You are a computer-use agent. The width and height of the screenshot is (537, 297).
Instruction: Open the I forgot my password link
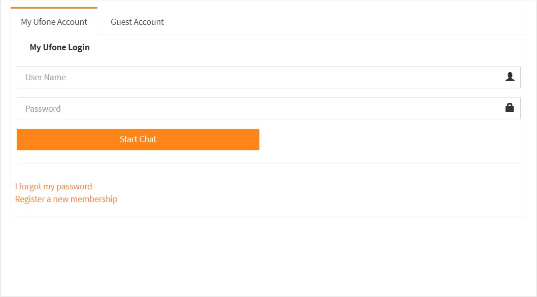coord(53,186)
